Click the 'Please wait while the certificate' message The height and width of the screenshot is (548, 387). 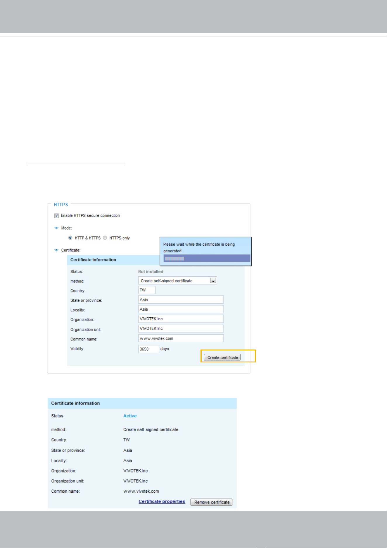click(x=199, y=247)
